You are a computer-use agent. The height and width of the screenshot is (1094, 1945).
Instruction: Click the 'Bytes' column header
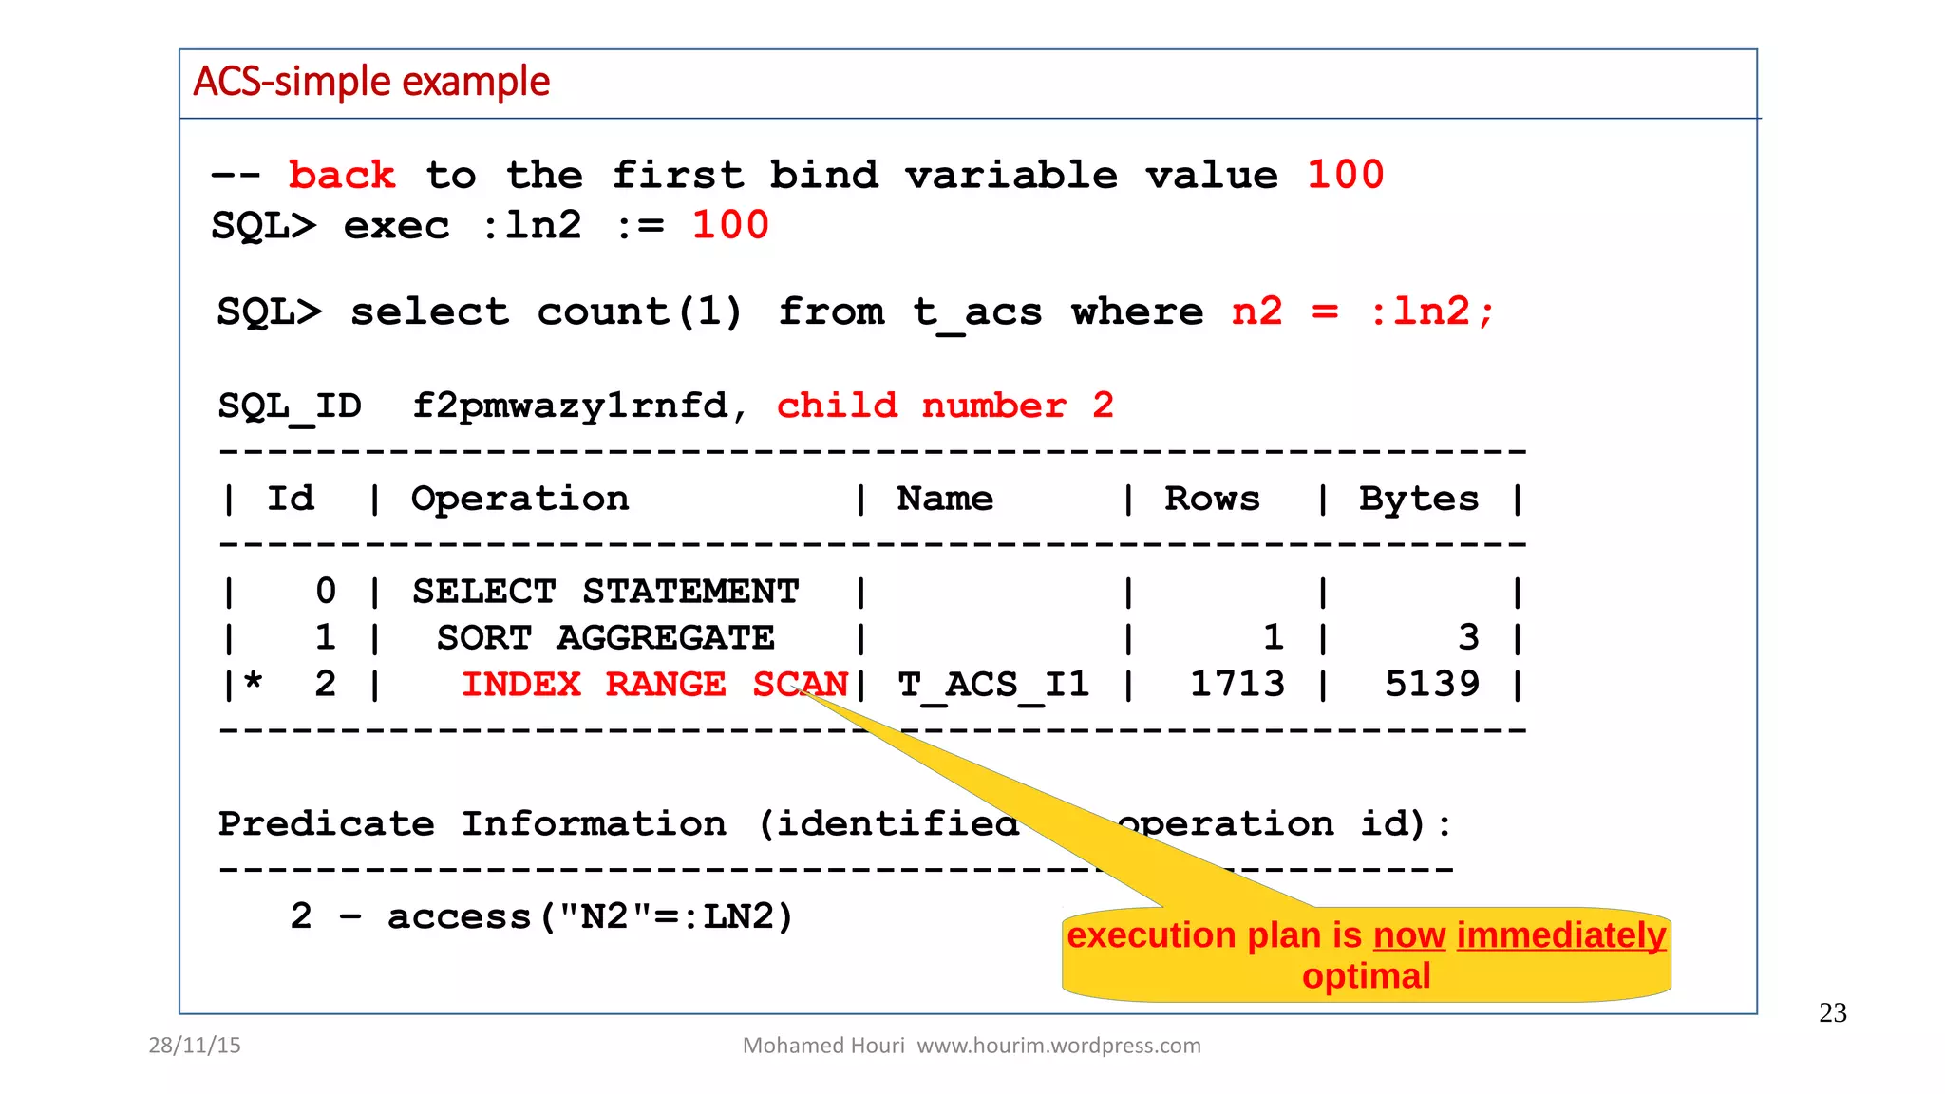pyautogui.click(x=1419, y=499)
